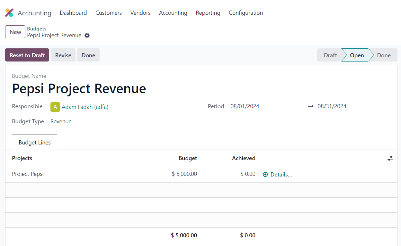Click the period end date 08/31/2024
The height and width of the screenshot is (246, 401).
coord(332,106)
